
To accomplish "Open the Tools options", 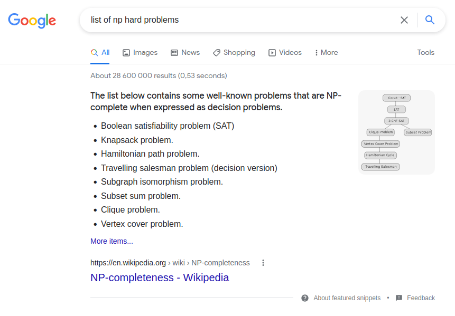I will (x=426, y=52).
